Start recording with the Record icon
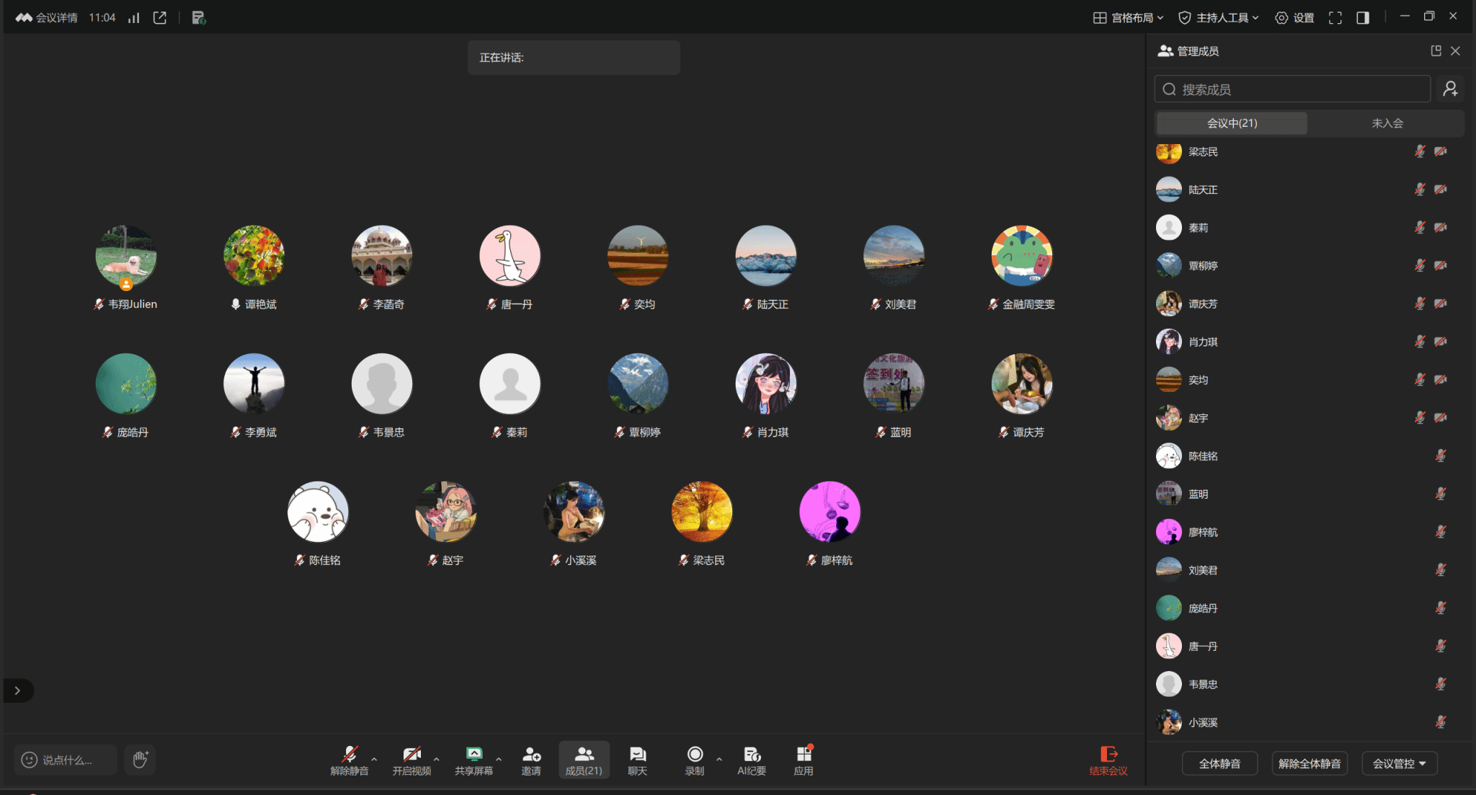This screenshot has height=795, width=1476. [695, 755]
